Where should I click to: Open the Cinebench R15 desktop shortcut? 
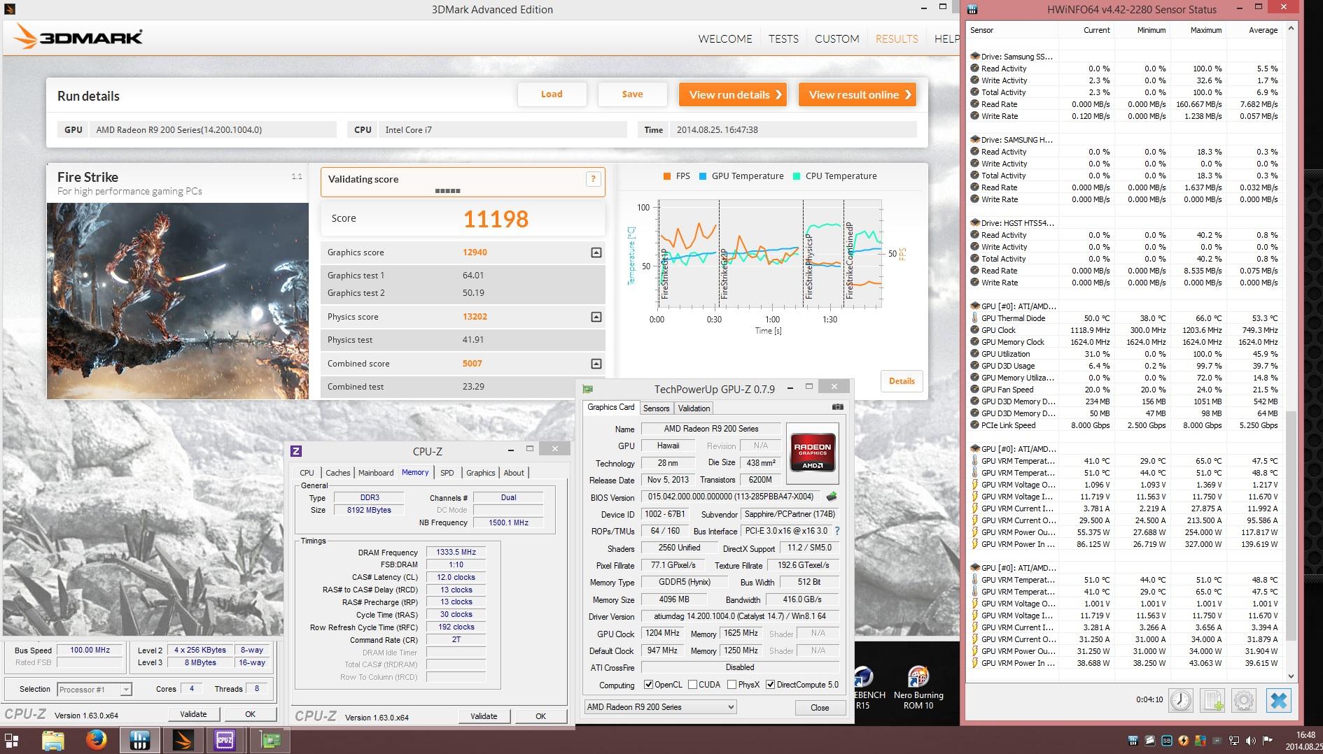coord(864,688)
